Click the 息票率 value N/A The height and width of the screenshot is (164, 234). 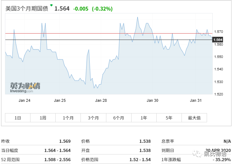[x=227, y=141]
